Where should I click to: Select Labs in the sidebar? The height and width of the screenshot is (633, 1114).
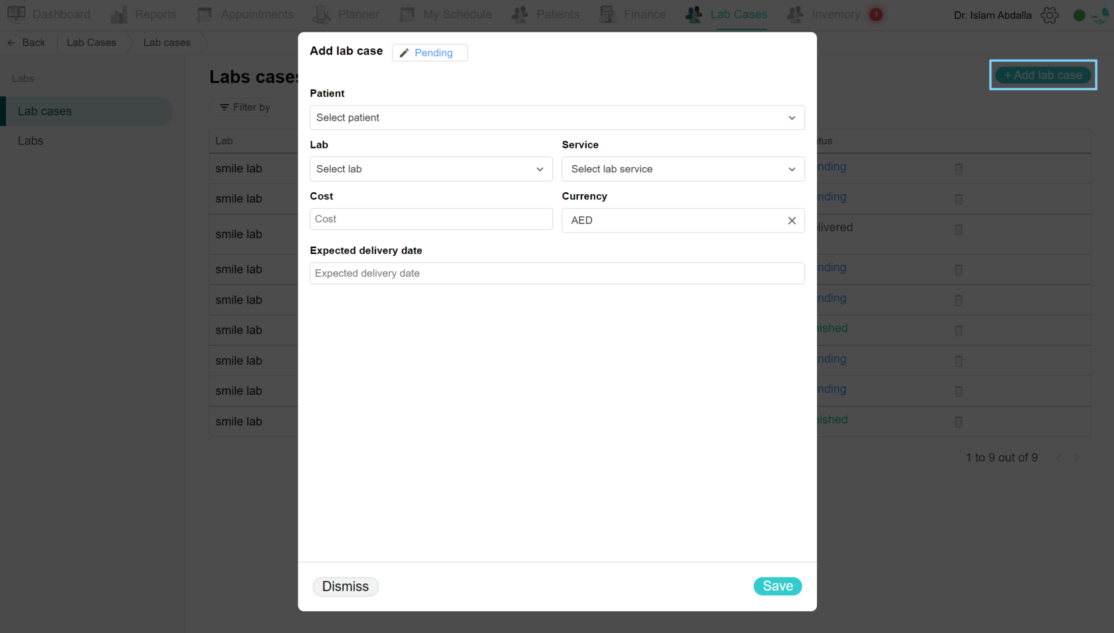pyautogui.click(x=31, y=141)
